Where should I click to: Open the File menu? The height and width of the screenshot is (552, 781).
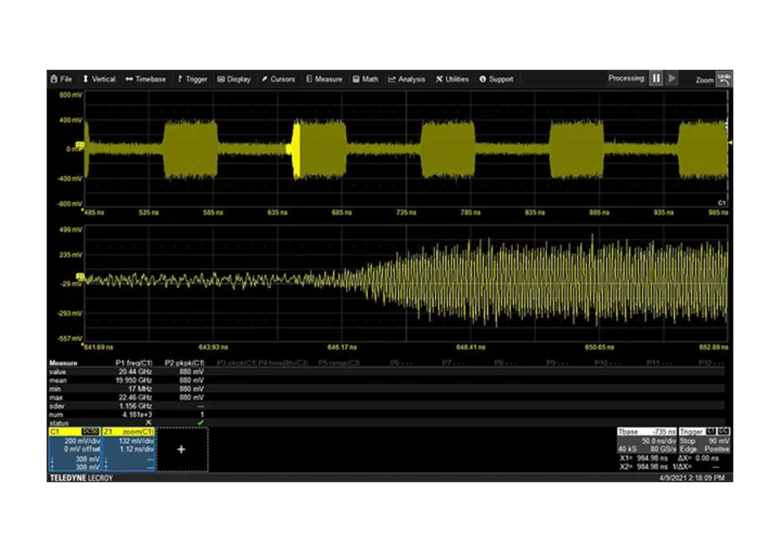point(61,79)
